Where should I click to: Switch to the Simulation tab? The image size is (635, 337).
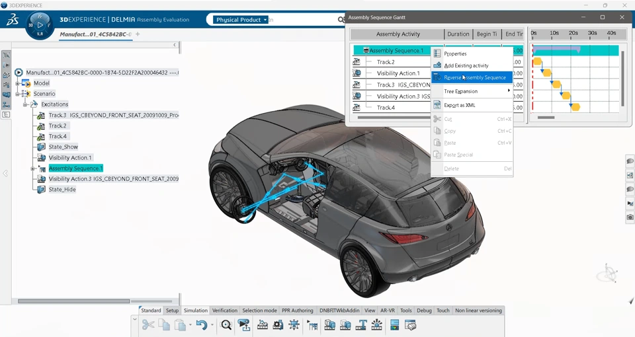pyautogui.click(x=196, y=311)
